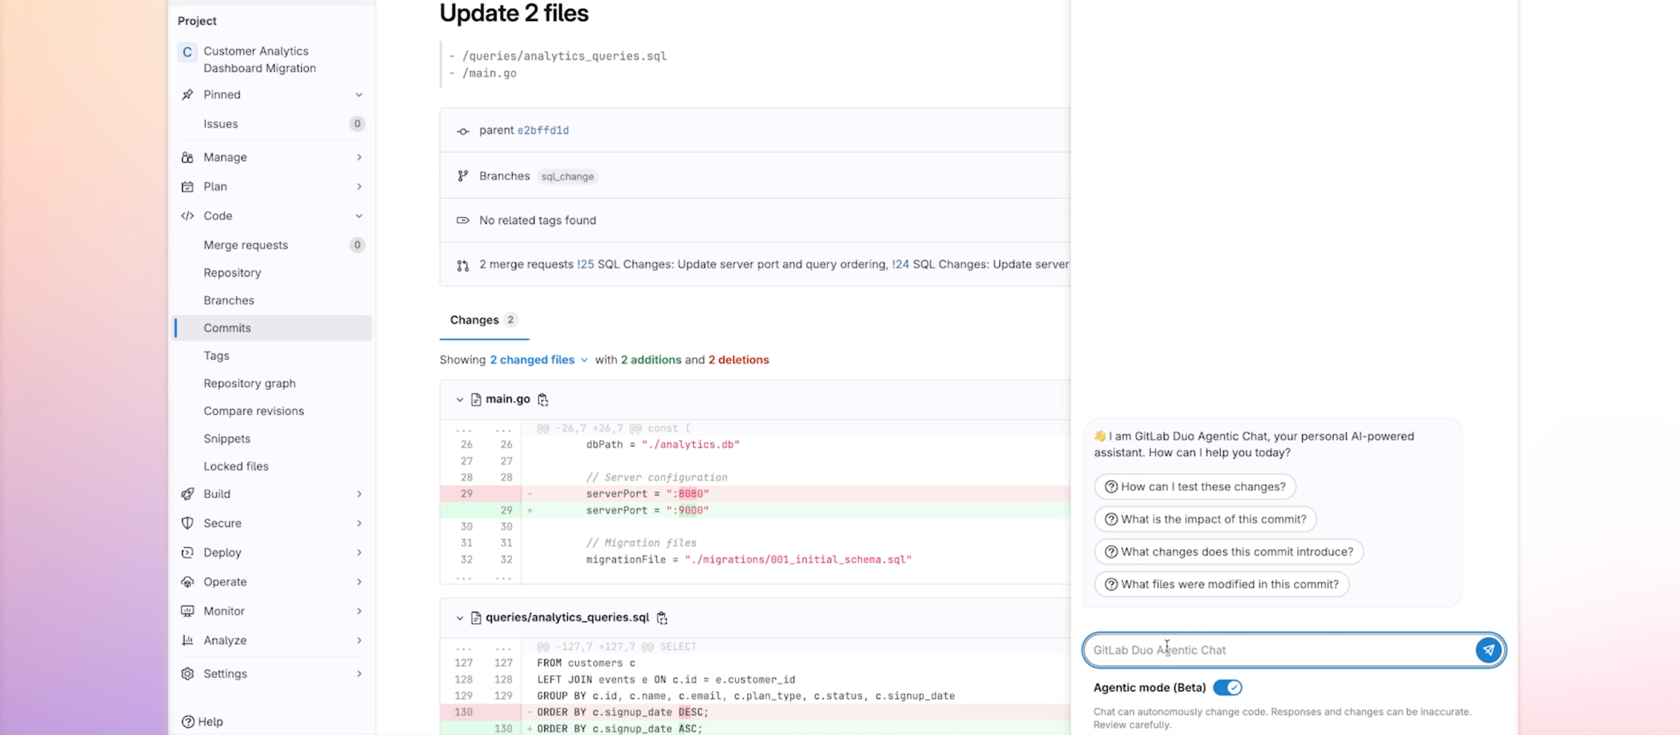Open Repository graph page
Image resolution: width=1680 pixels, height=735 pixels.
(x=273, y=383)
